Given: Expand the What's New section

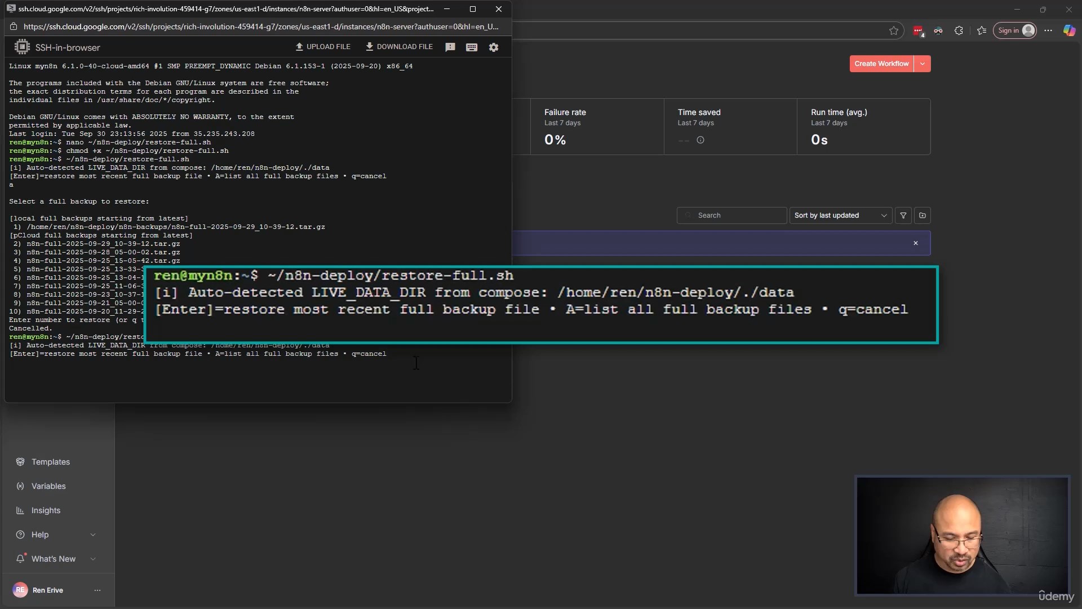Looking at the screenshot, I should [x=93, y=559].
